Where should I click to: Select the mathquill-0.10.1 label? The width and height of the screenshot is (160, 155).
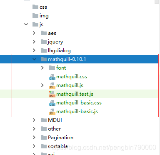67,59
